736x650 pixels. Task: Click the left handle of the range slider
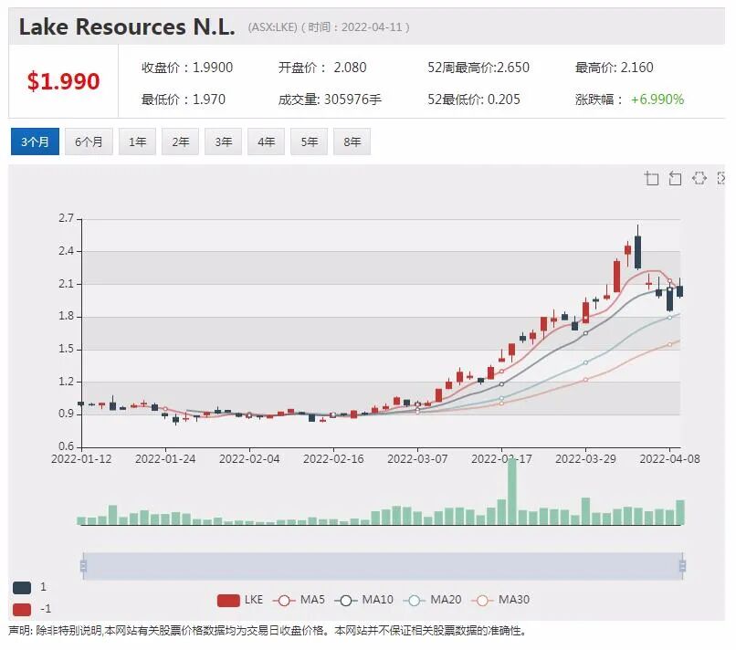[x=83, y=565]
